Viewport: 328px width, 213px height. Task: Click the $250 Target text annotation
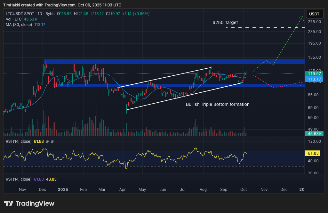(x=225, y=23)
